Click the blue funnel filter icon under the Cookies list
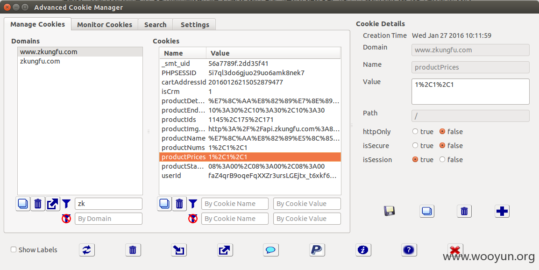 tap(193, 204)
